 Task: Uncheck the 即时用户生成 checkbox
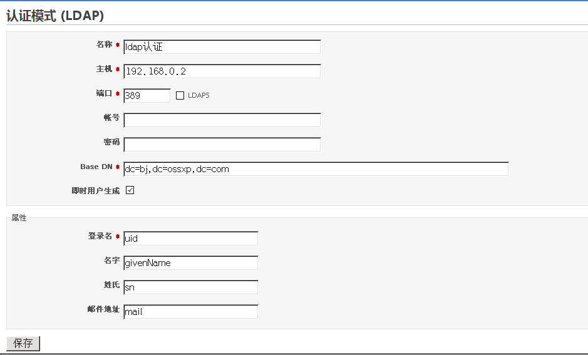point(130,190)
